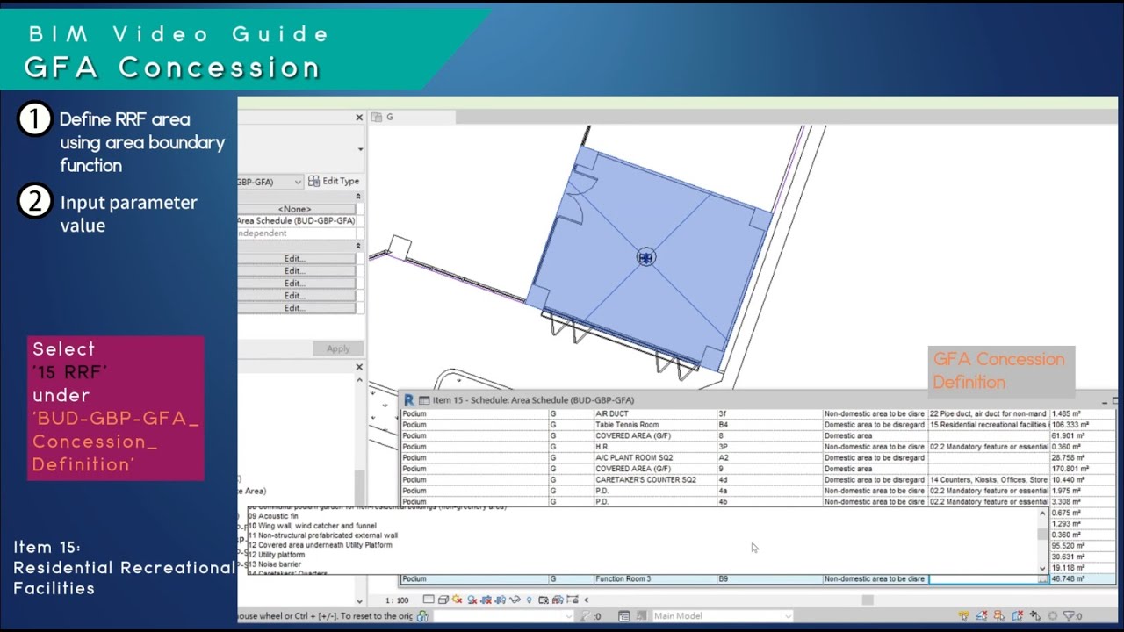Toggle the Crop View icon
The image size is (1124, 632).
[x=486, y=600]
